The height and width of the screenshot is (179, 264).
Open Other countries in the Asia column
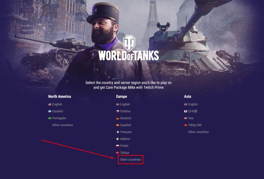tap(198, 132)
